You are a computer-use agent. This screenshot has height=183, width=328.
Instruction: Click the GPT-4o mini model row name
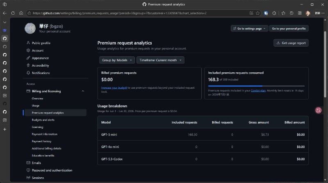110,147
